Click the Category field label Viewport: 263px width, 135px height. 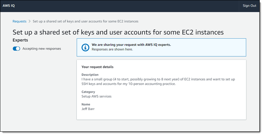pos(88,92)
